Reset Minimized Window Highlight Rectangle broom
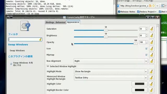 151,78
